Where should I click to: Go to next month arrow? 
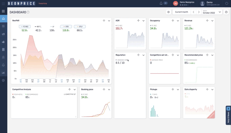pyautogui.click(x=199, y=12)
